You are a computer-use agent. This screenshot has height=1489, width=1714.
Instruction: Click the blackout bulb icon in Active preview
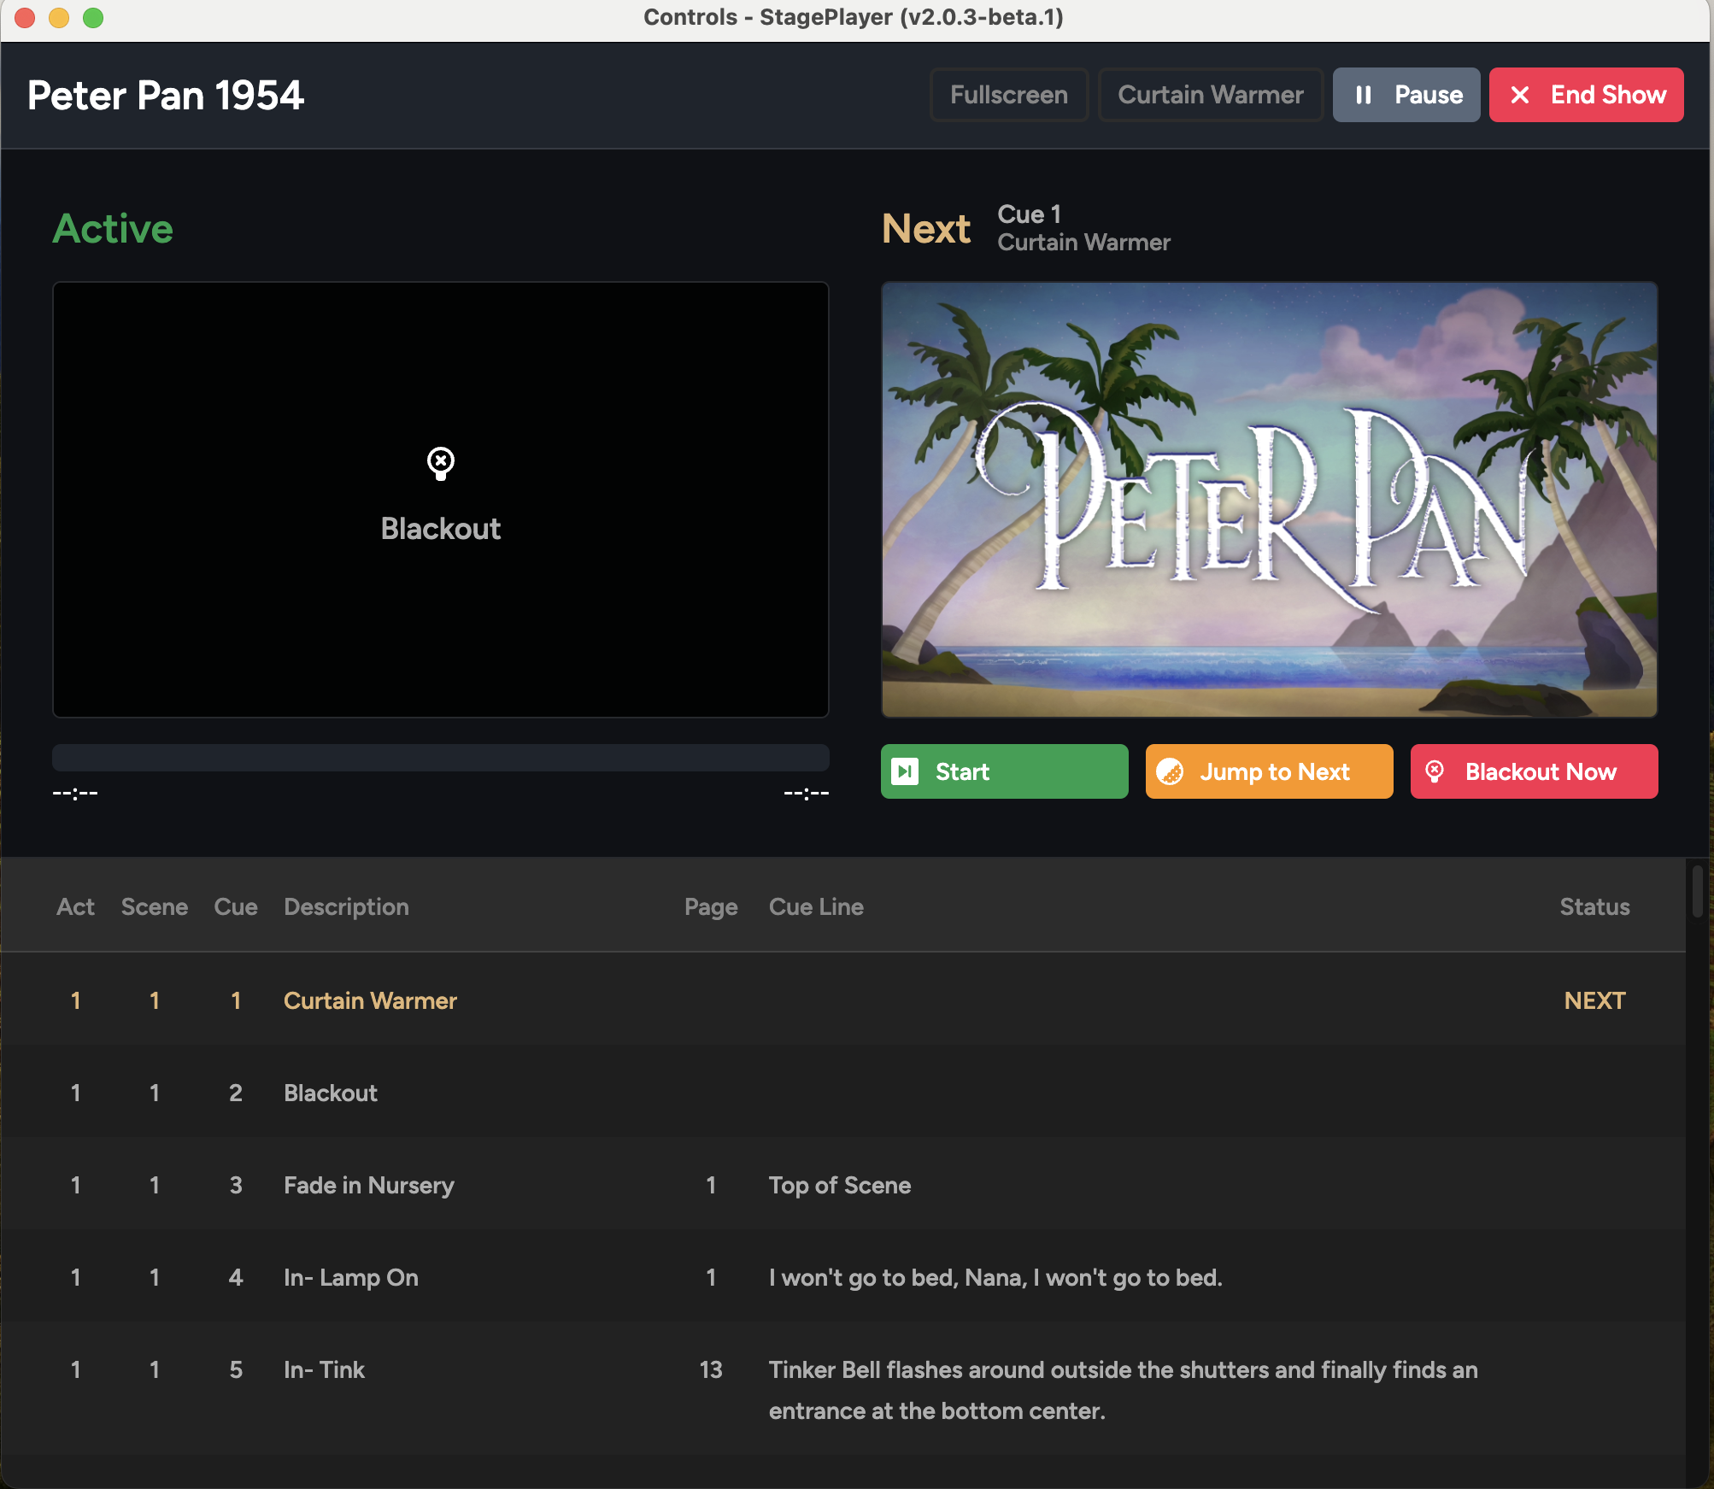(441, 463)
